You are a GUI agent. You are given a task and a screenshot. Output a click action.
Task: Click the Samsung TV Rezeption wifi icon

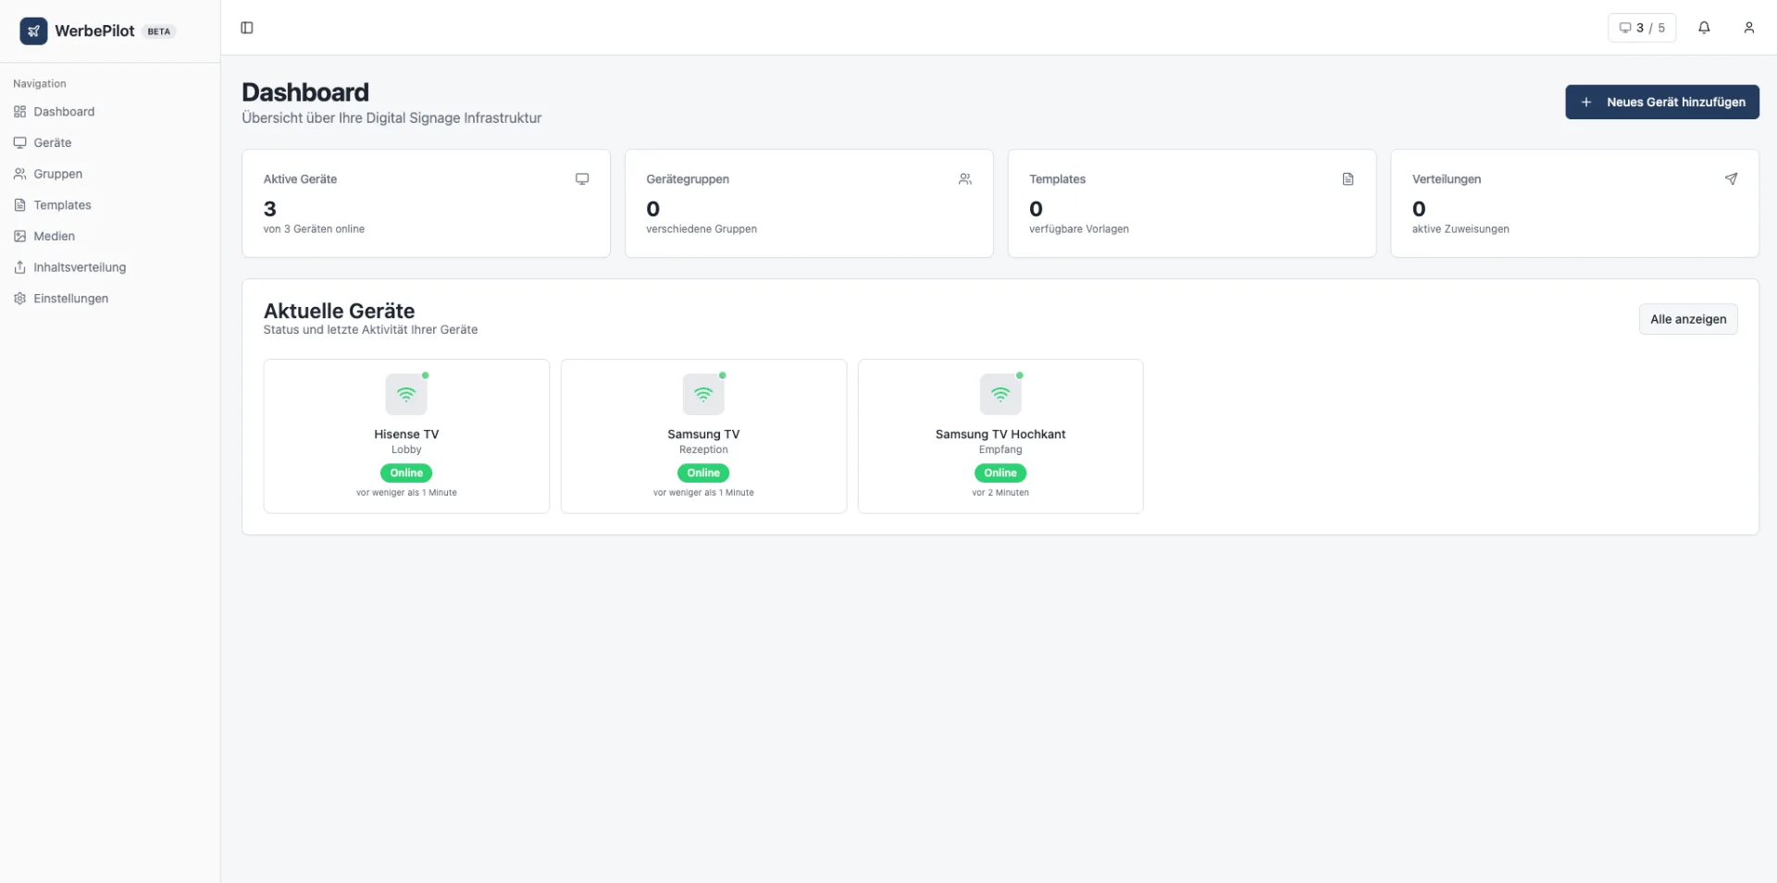click(703, 394)
